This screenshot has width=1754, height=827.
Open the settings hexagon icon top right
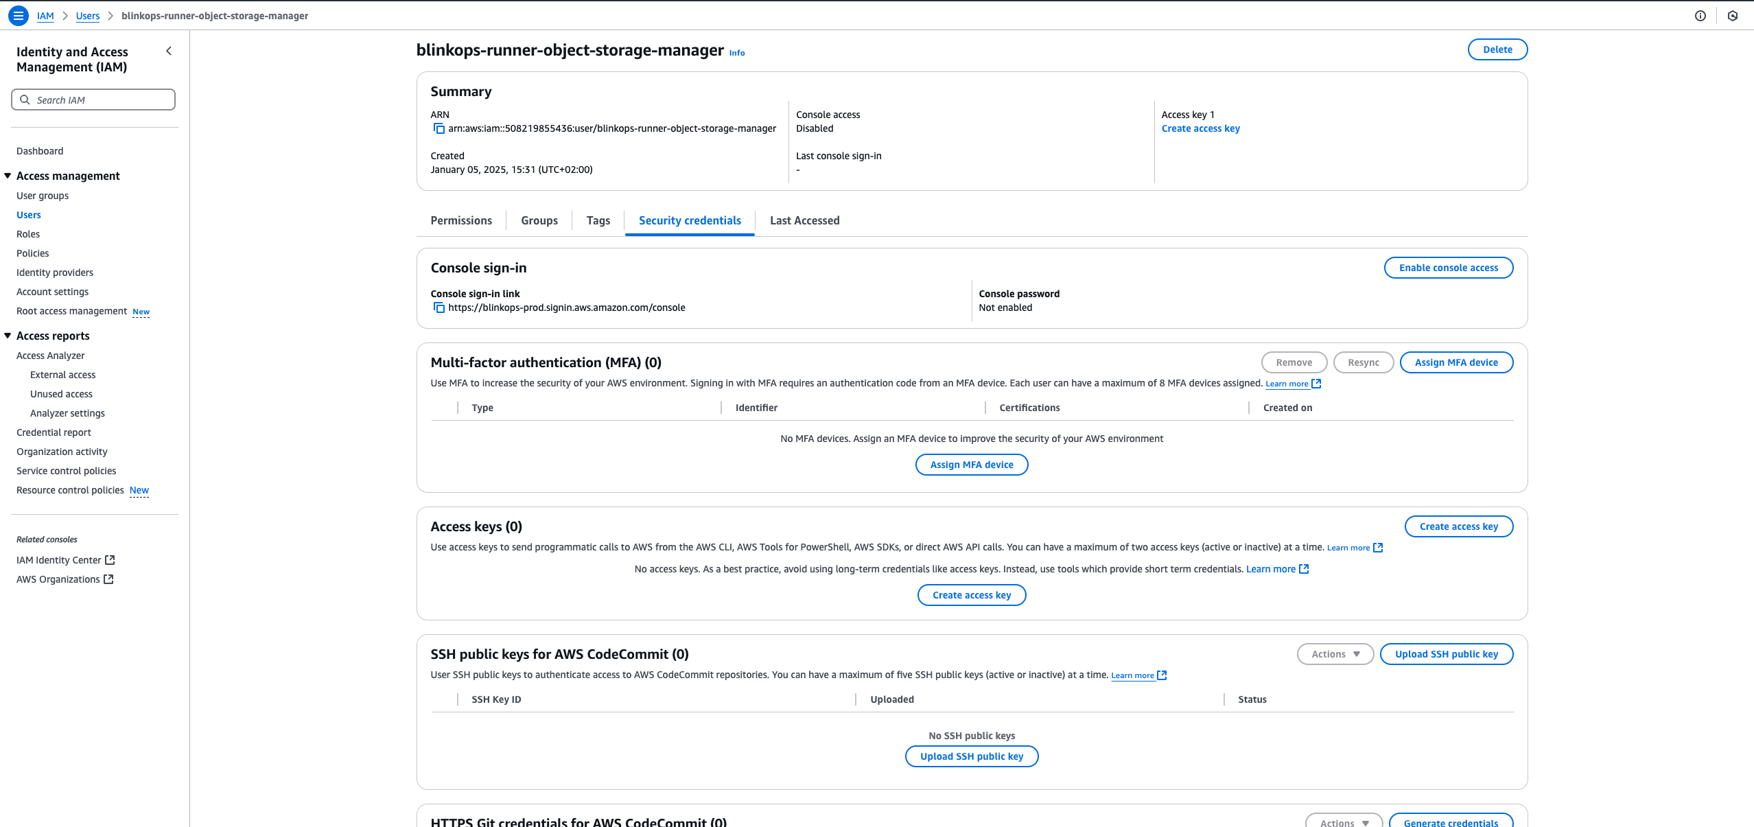[x=1733, y=16]
